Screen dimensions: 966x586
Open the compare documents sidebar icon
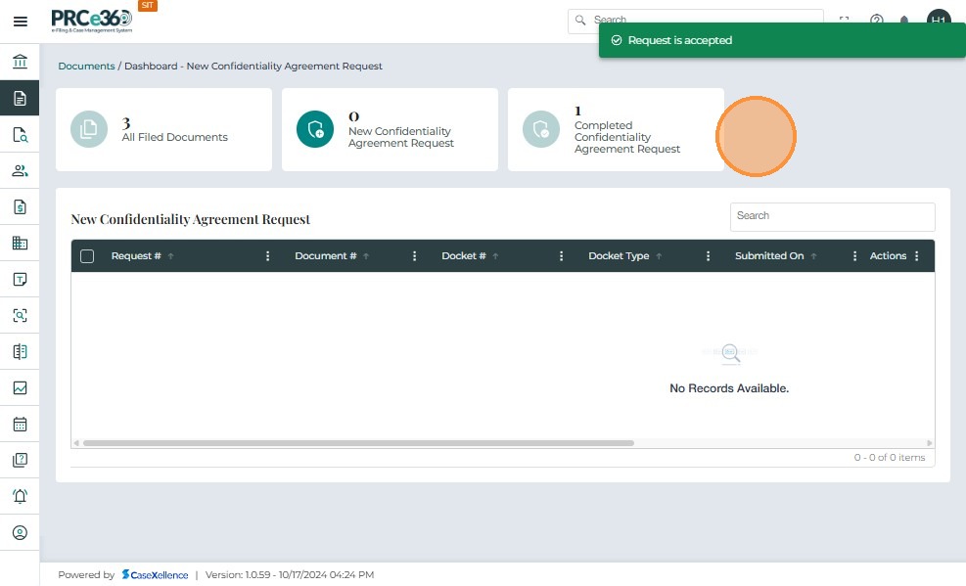[x=20, y=351]
